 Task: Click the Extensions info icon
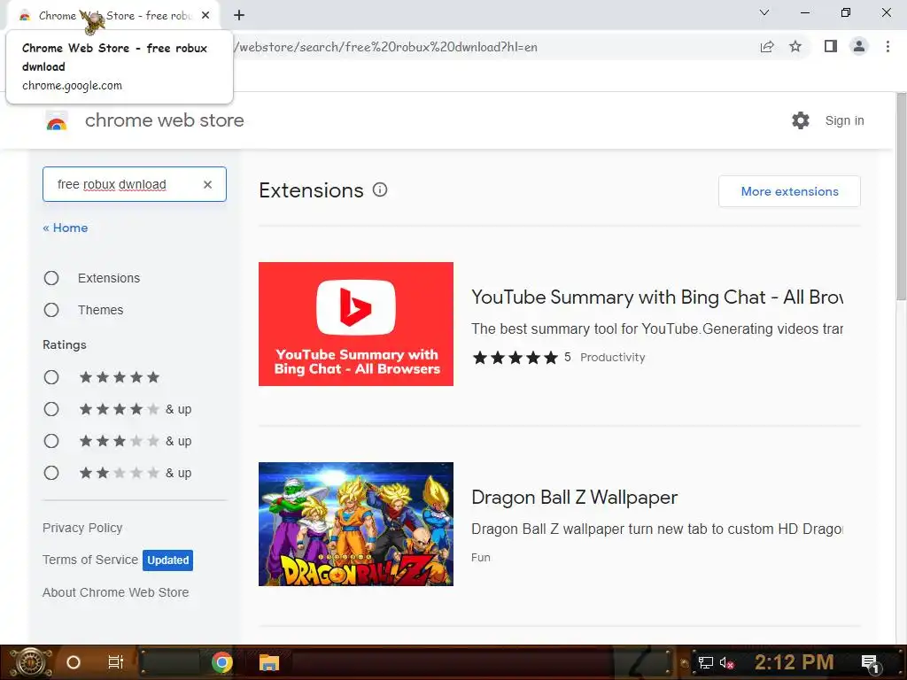[380, 189]
